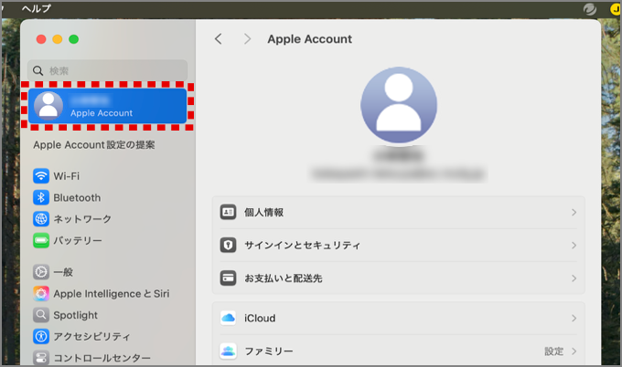The height and width of the screenshot is (367, 622).
Task: Select the Bluetooth icon in sidebar
Action: click(x=41, y=197)
